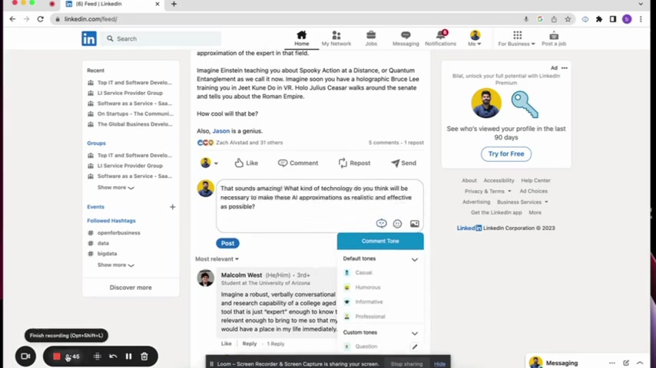Open the Jason mention link

221,131
